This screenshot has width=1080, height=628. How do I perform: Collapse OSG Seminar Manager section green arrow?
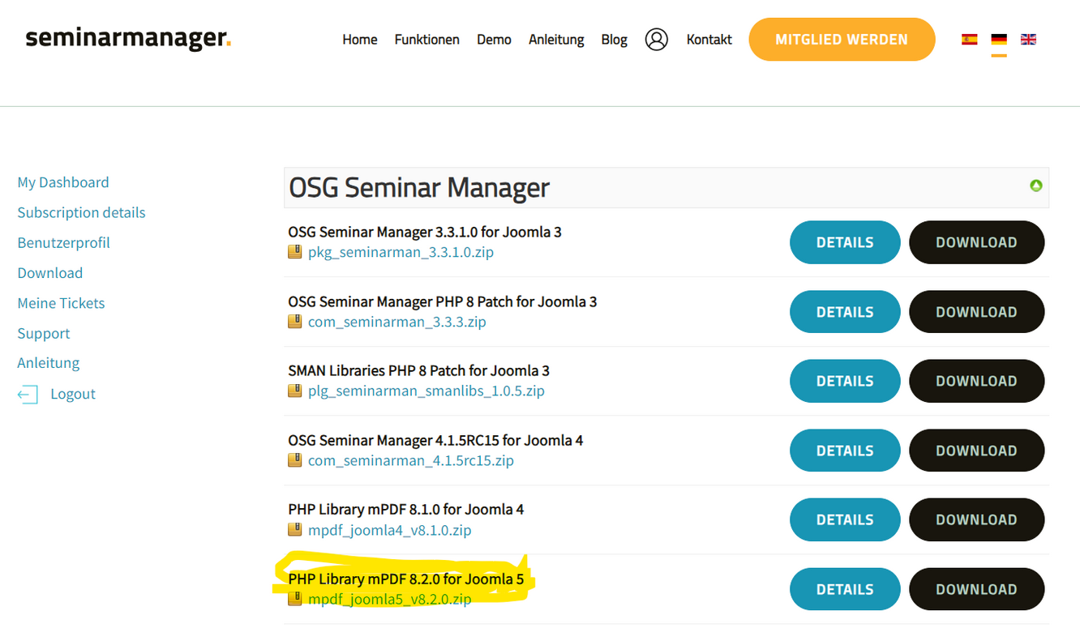point(1035,186)
